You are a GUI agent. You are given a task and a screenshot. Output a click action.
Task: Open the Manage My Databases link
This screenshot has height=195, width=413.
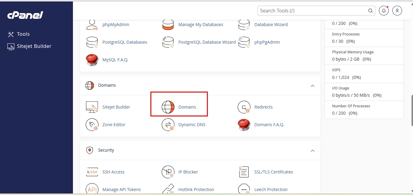[201, 25]
